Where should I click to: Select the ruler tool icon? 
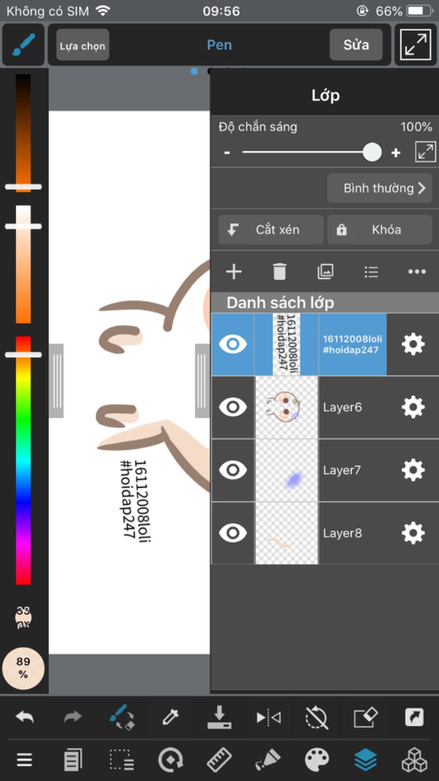(219, 760)
